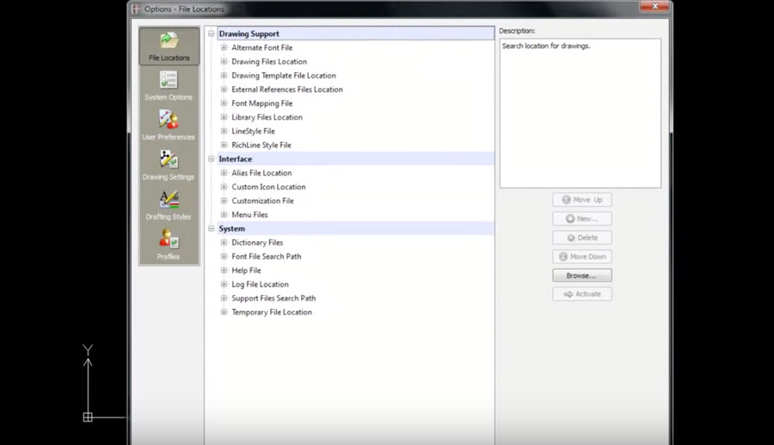Expand Custom Icon Location node
Viewport: 774px width, 445px height.
224,187
